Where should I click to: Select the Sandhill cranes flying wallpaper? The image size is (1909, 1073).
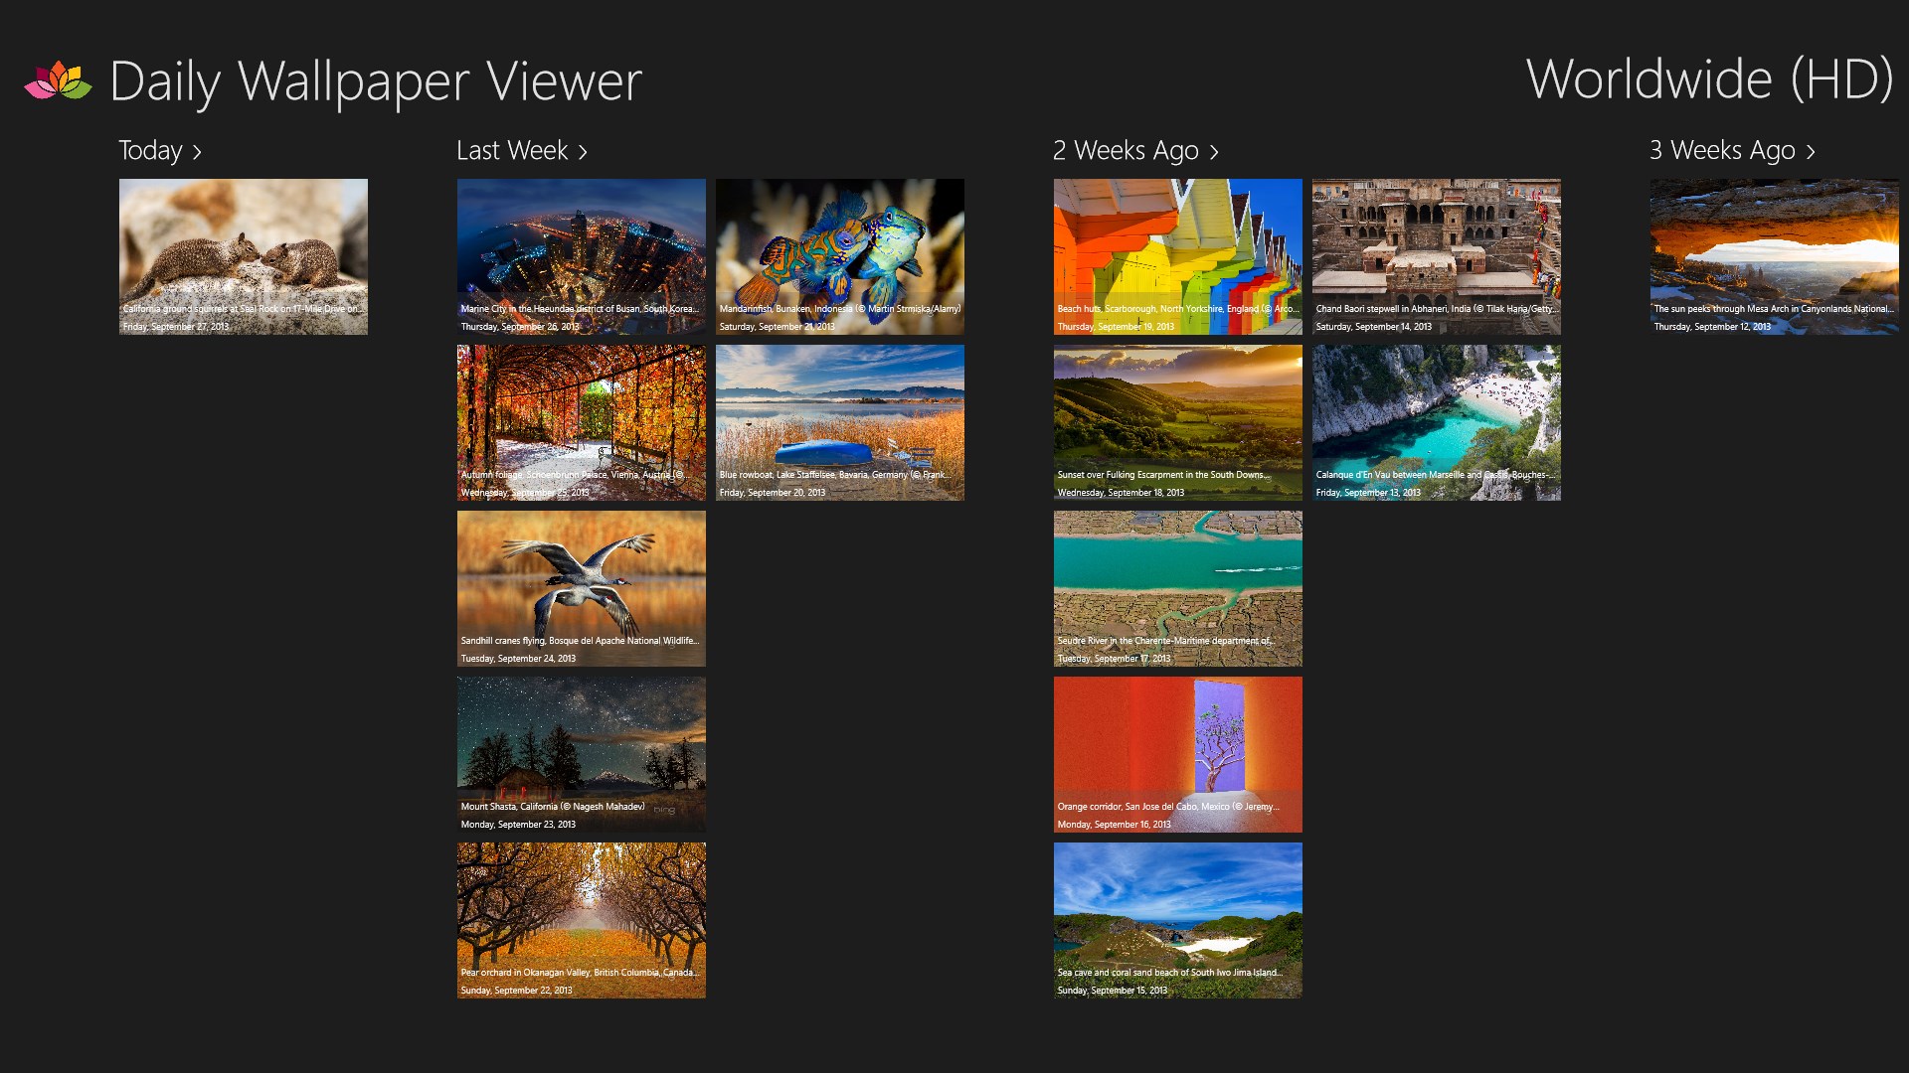pos(582,588)
